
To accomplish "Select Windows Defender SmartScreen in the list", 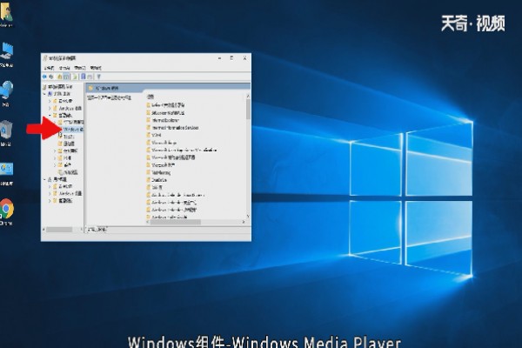I will (177, 195).
